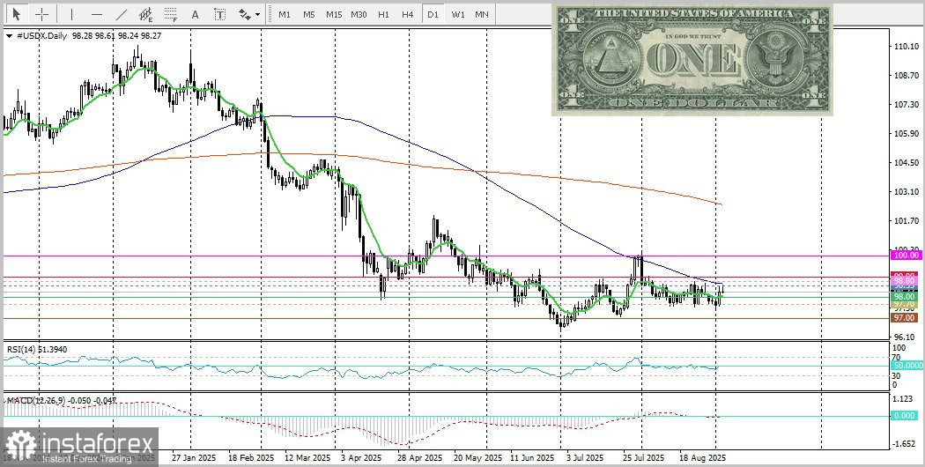925x467 pixels.
Task: Toggle the active D1 timeframe
Action: 433,13
